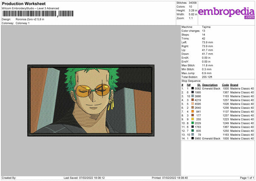Pick the peach swatch in stop row 5

pyautogui.click(x=193, y=104)
